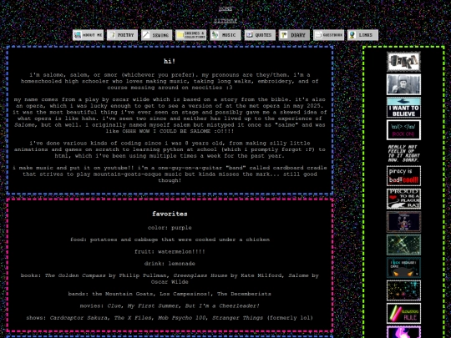Click the 'hi!' heading
The width and height of the screenshot is (451, 338).
coord(170,61)
